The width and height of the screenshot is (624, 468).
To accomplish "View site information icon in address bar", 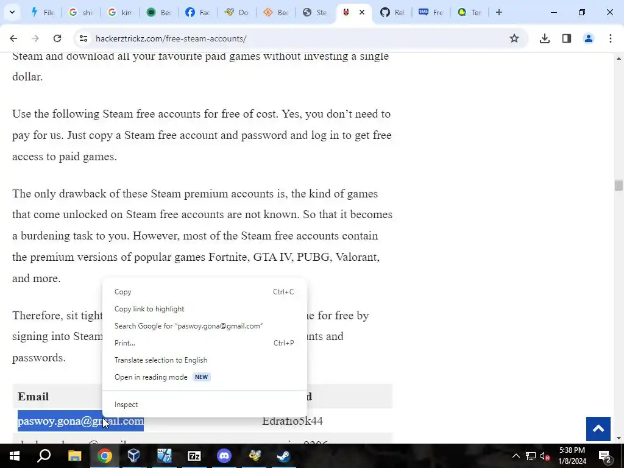I will [83, 38].
